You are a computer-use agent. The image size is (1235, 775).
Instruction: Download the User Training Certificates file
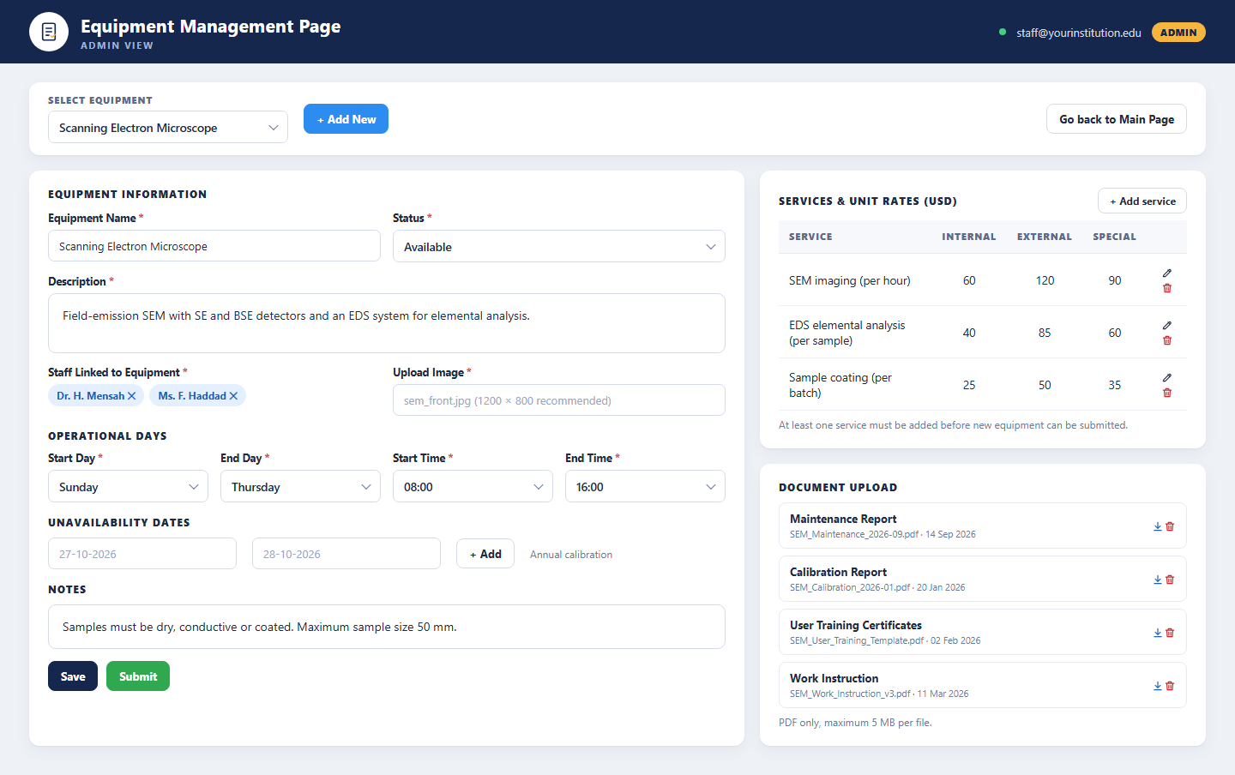click(1157, 633)
